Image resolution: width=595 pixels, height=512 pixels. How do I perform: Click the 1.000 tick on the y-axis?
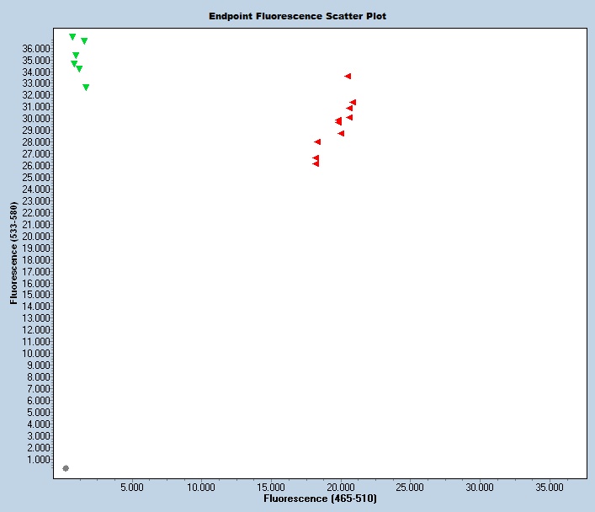click(x=40, y=460)
